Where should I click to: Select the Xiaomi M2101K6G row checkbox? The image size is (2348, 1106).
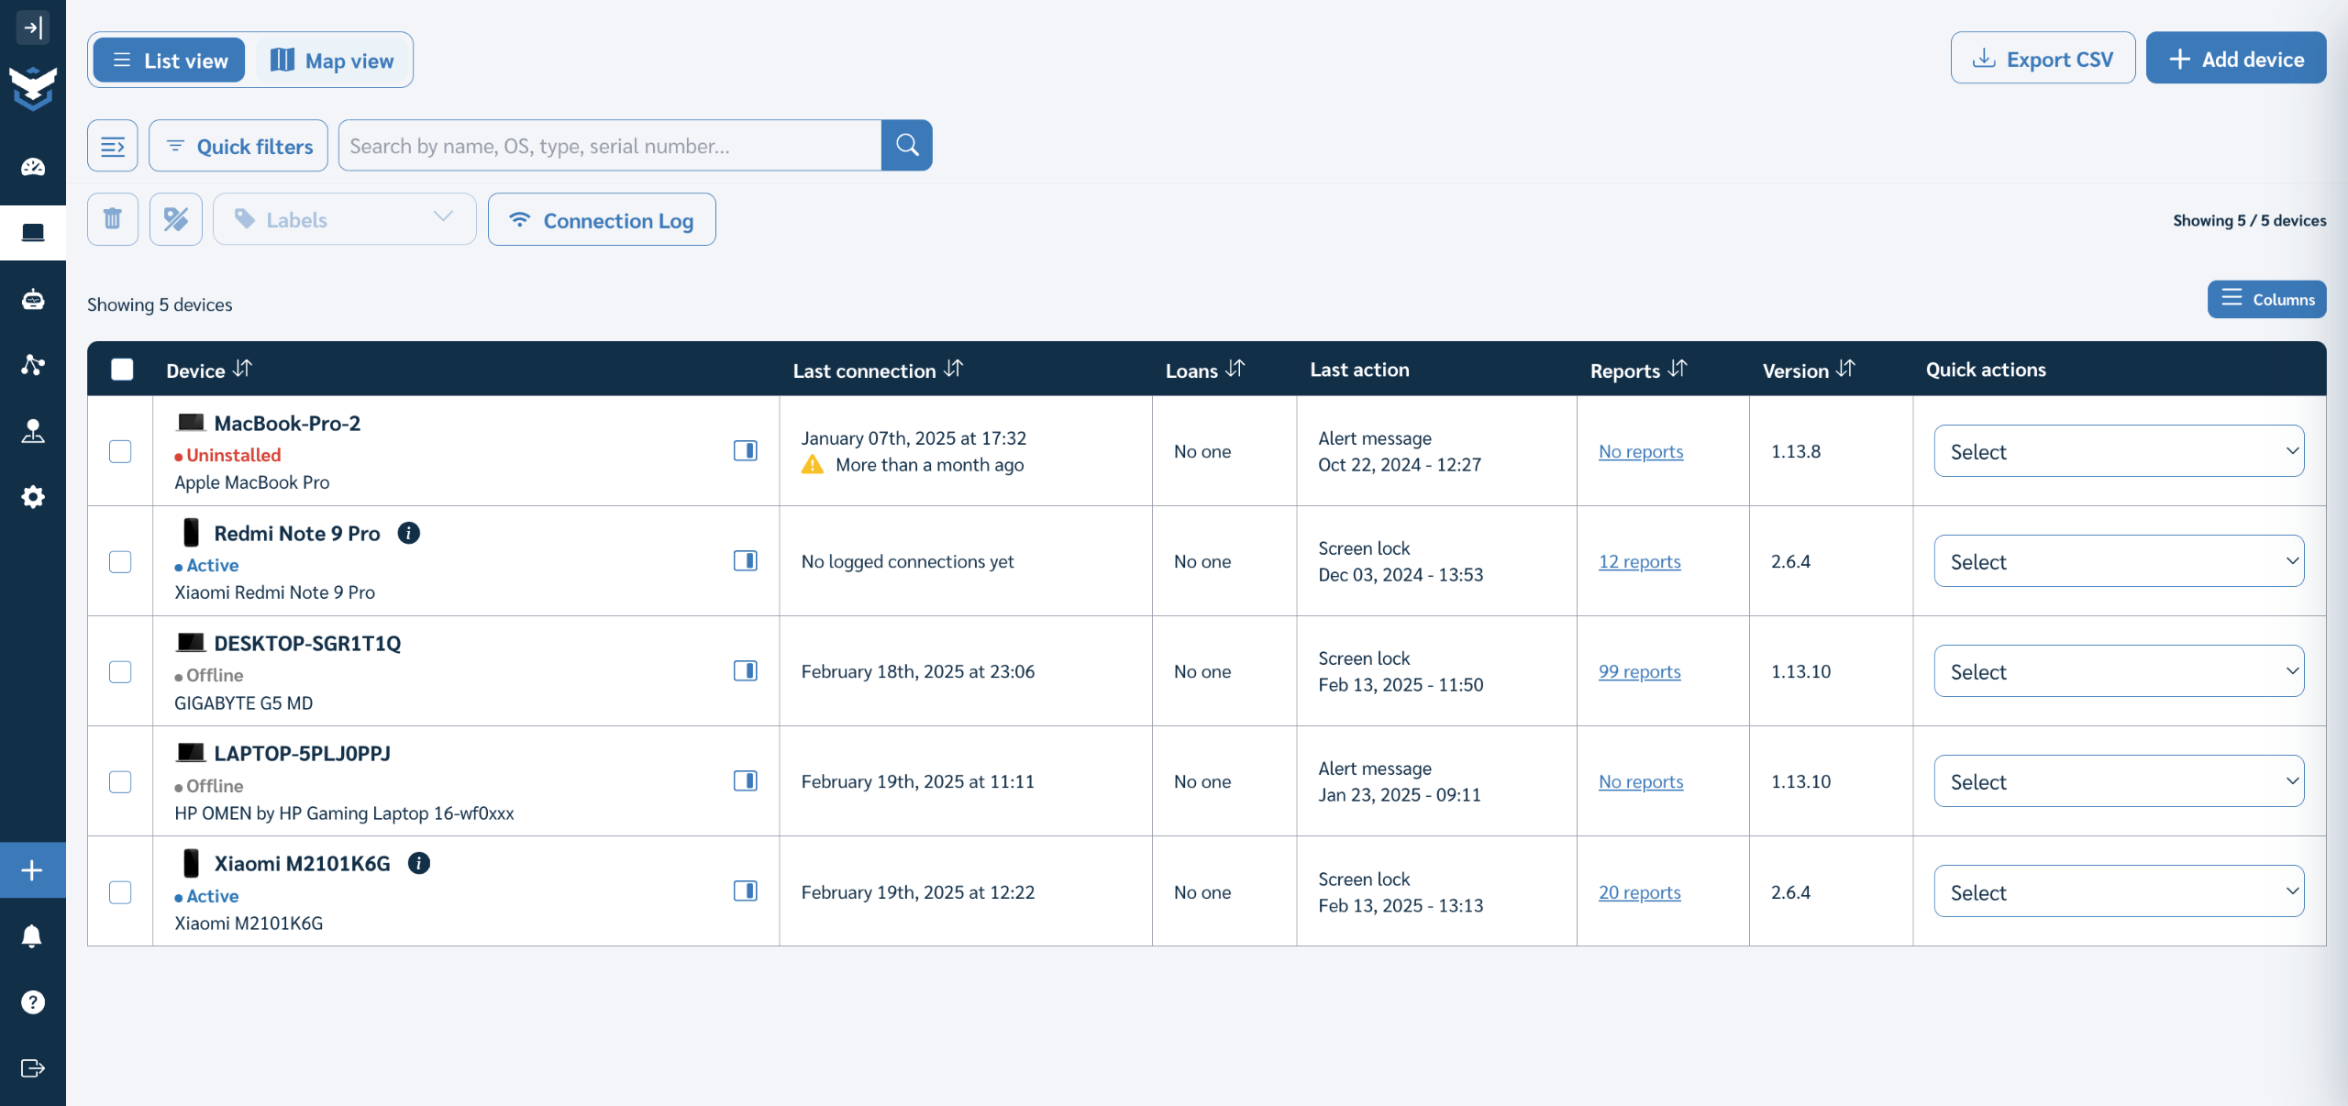click(120, 891)
